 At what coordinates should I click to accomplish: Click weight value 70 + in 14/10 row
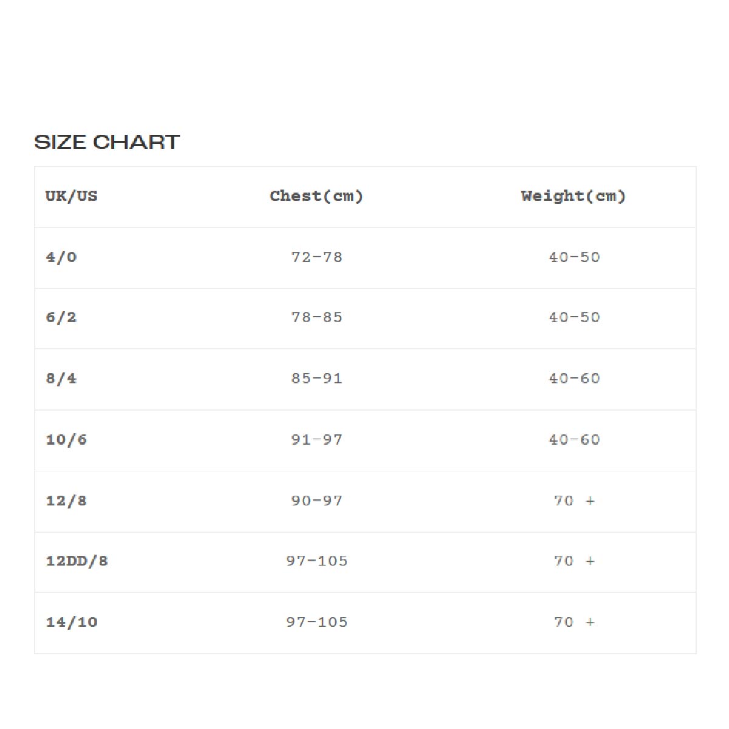click(x=574, y=622)
